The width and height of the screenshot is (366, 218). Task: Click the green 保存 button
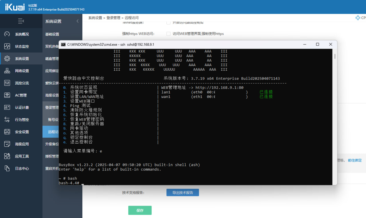(140, 210)
